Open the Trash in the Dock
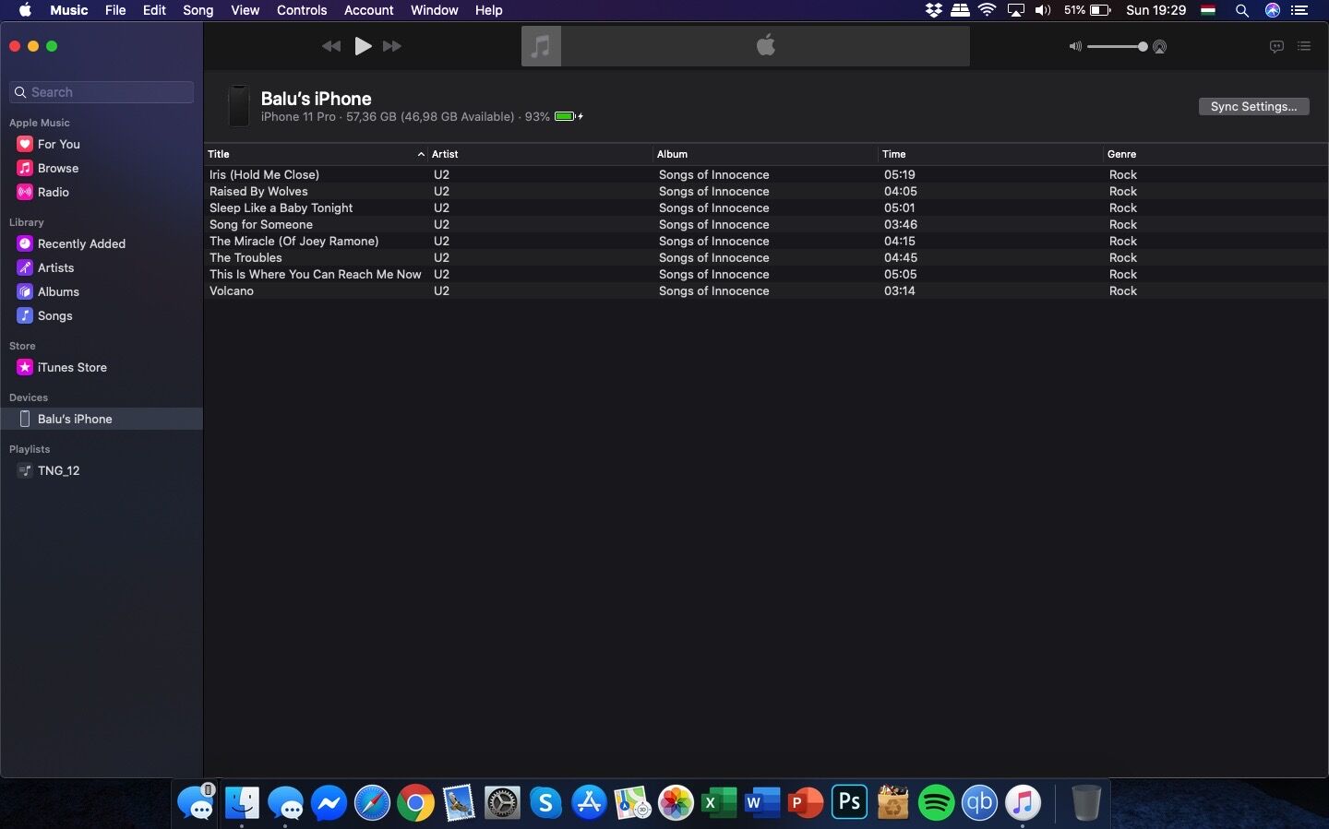The width and height of the screenshot is (1329, 829). [1086, 803]
